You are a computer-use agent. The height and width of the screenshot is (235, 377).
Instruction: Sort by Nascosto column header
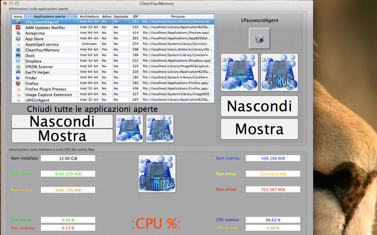[x=121, y=16]
